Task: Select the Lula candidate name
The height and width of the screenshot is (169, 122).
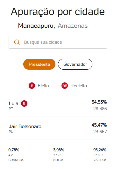Action: click(14, 104)
